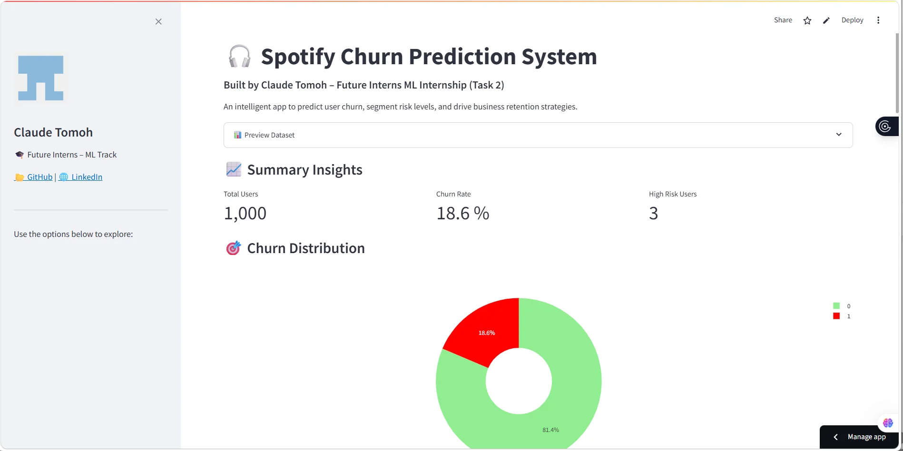The height and width of the screenshot is (451, 903).
Task: Click the Total Users label
Action: pos(241,194)
